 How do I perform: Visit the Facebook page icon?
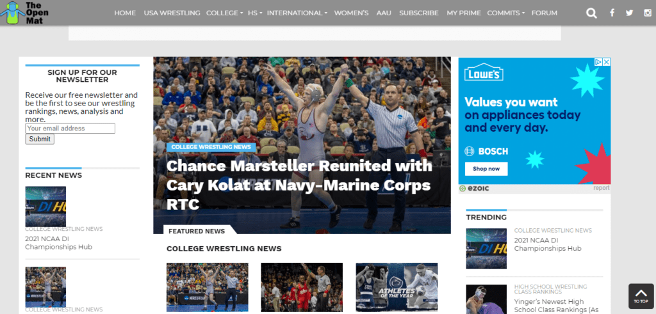[612, 13]
